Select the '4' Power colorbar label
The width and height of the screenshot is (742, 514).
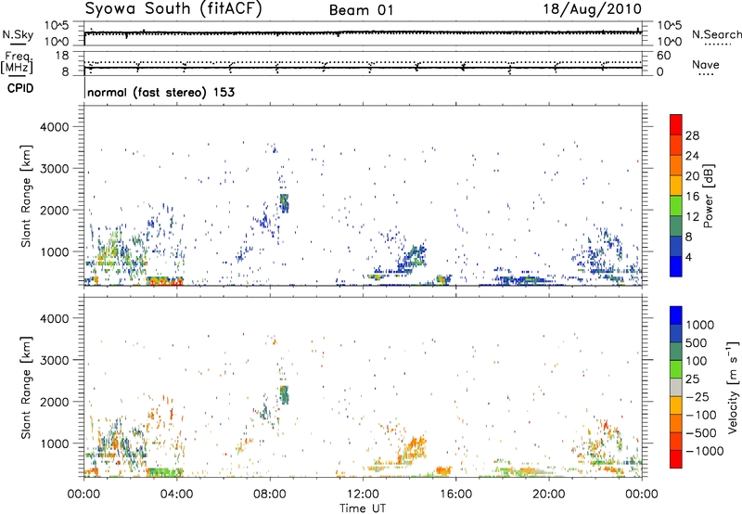[x=689, y=257]
